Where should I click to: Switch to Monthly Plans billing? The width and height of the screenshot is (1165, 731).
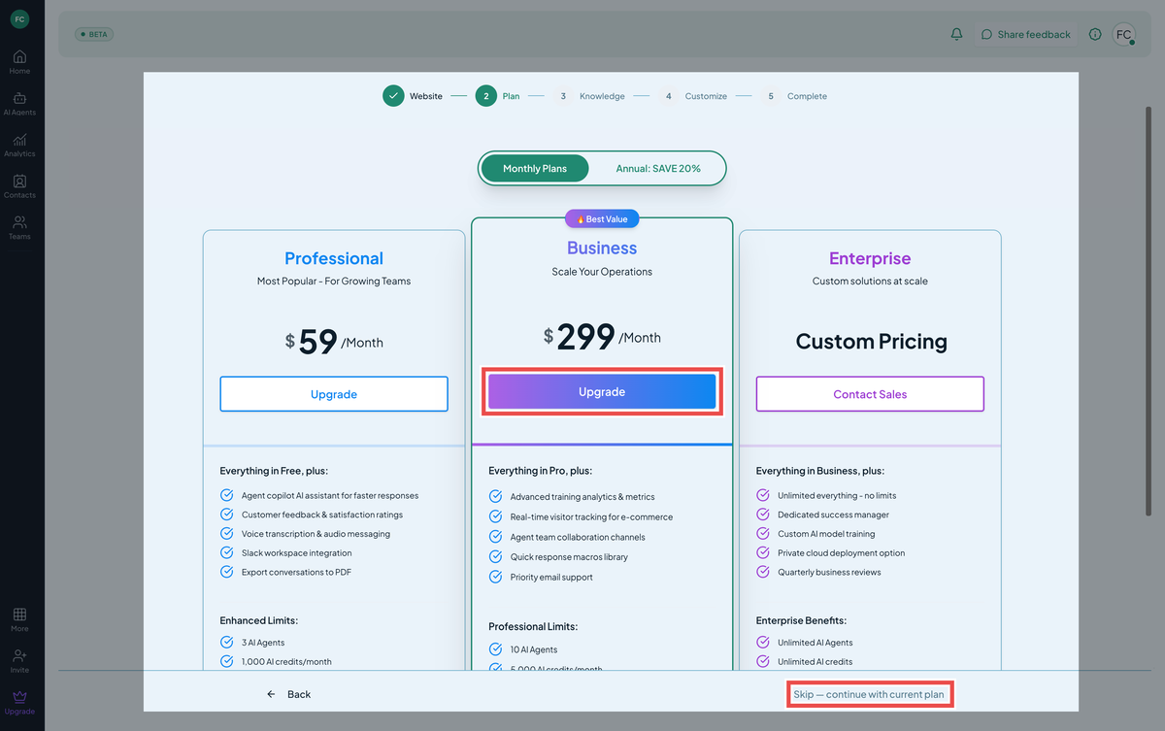point(535,168)
